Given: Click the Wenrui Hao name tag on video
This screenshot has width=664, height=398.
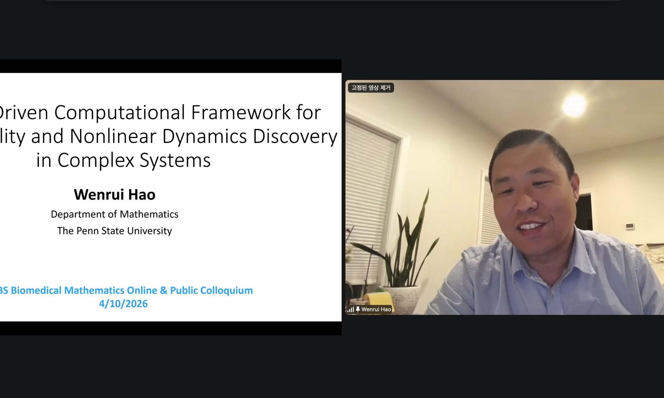Looking at the screenshot, I should coord(376,309).
